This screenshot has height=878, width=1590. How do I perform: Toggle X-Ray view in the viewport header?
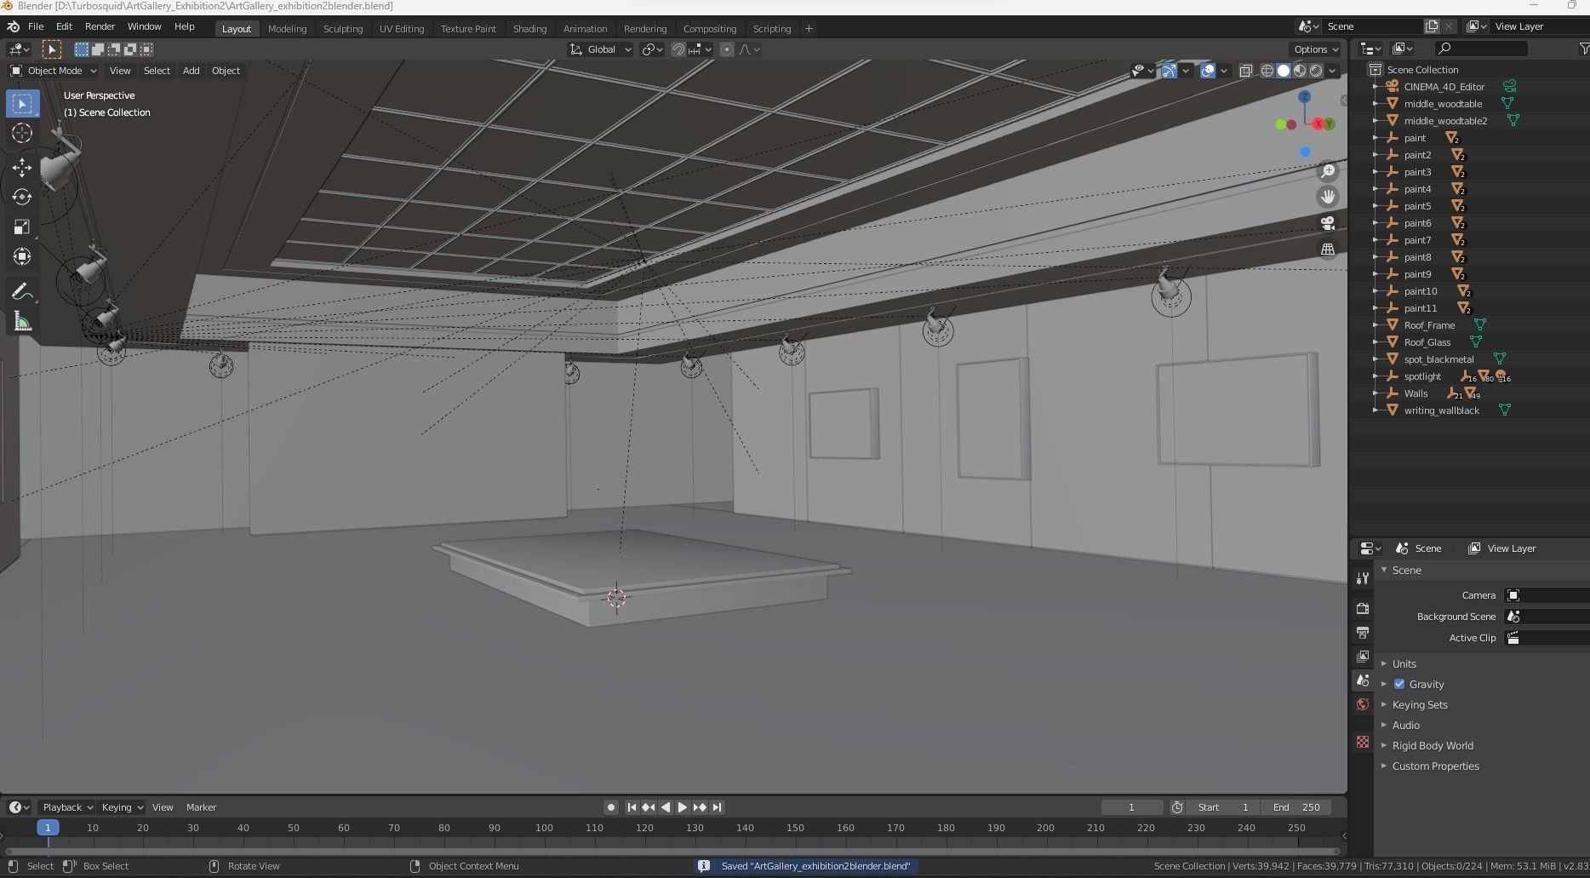click(1246, 71)
